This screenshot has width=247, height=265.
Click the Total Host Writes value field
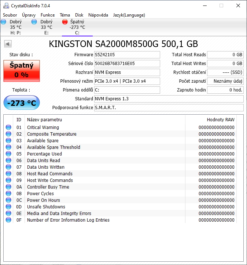point(225,64)
